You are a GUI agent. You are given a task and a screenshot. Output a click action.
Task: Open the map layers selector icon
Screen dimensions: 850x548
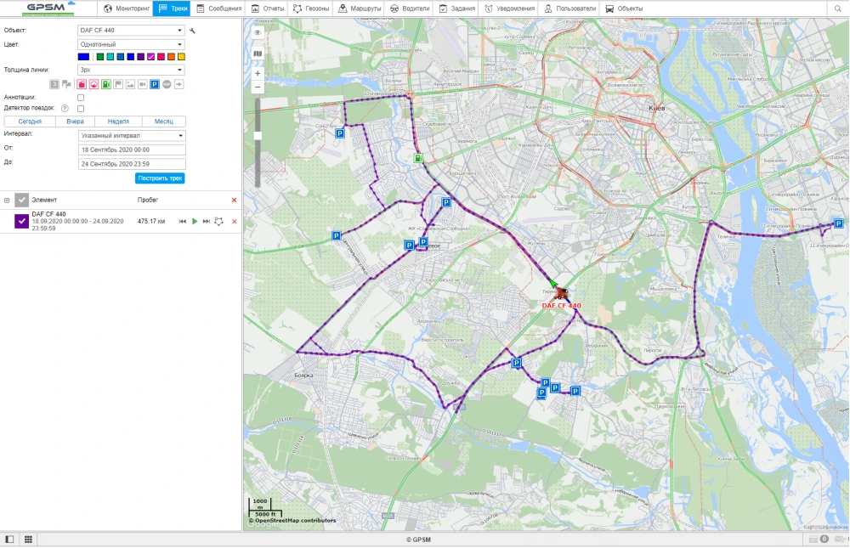pyautogui.click(x=258, y=53)
